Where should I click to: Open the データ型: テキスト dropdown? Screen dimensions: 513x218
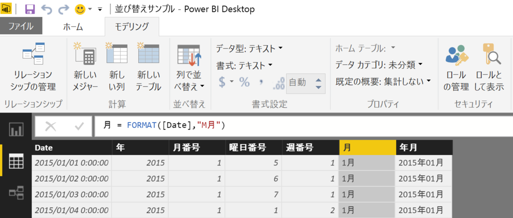(x=249, y=48)
